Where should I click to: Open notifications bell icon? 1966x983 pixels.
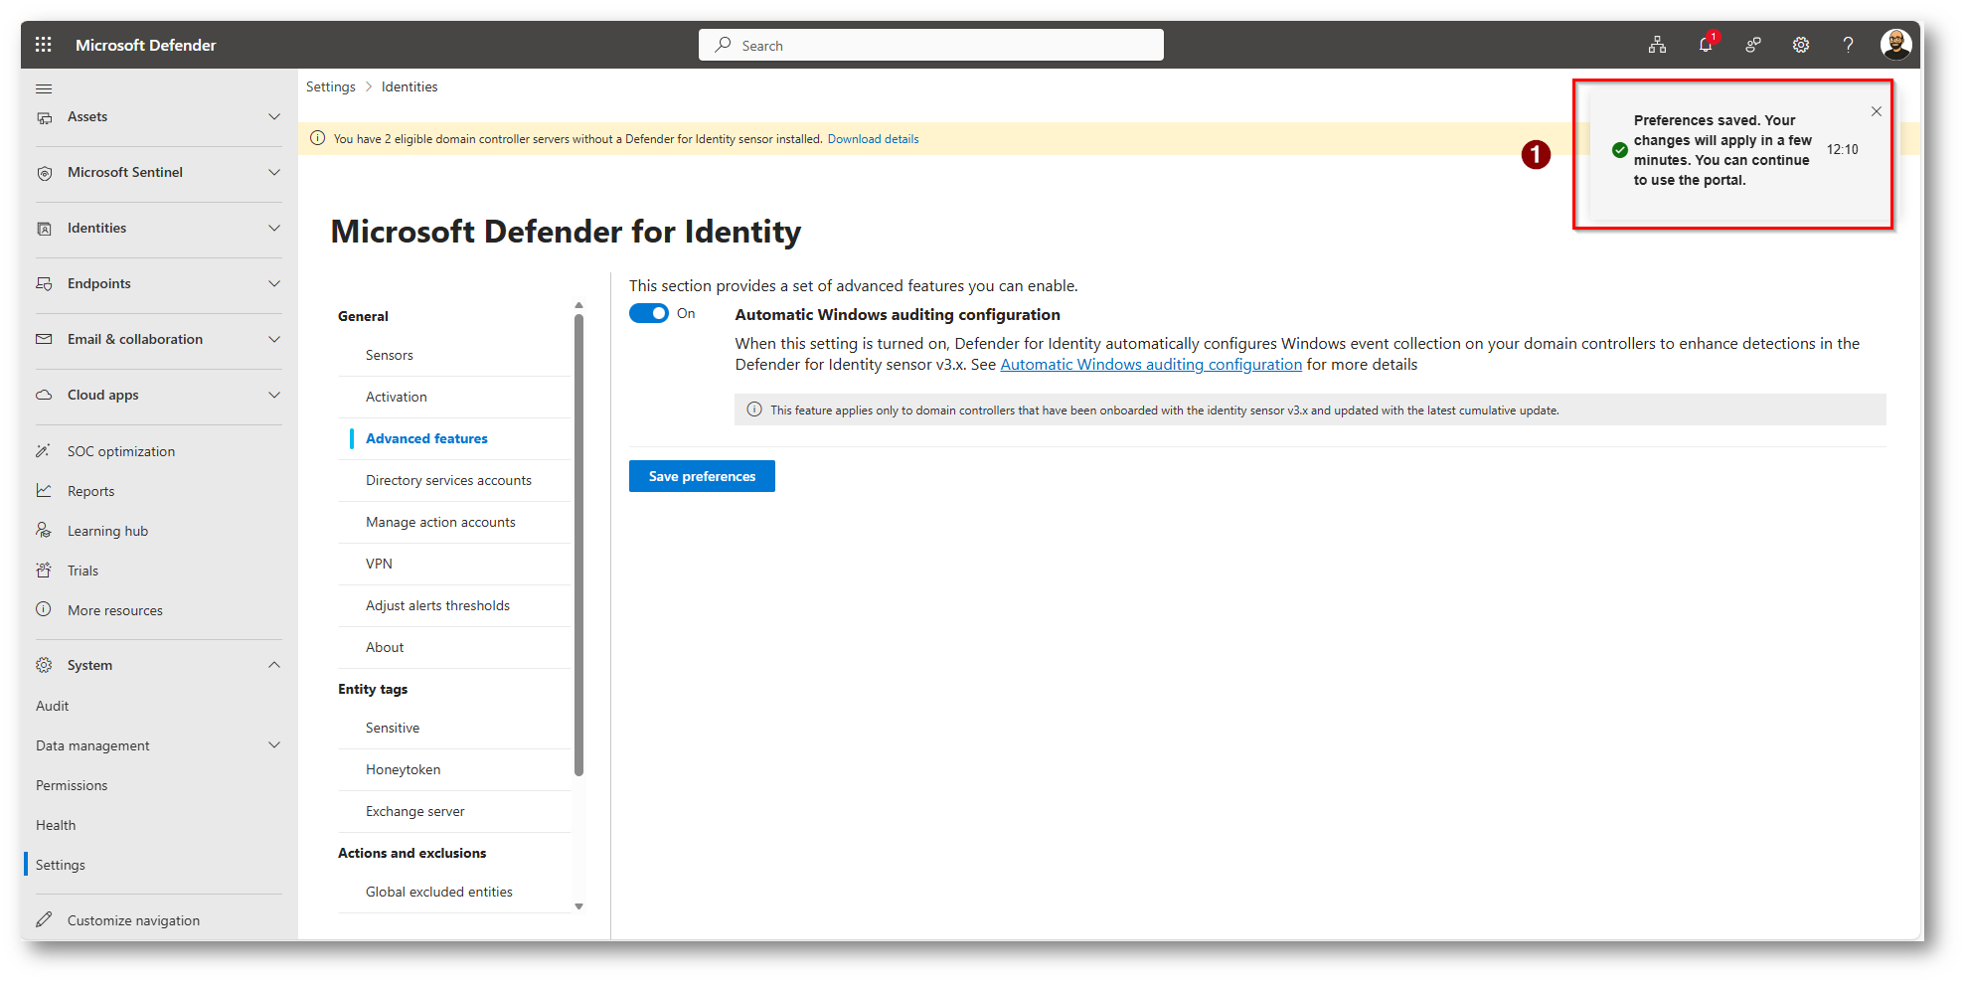coord(1706,45)
